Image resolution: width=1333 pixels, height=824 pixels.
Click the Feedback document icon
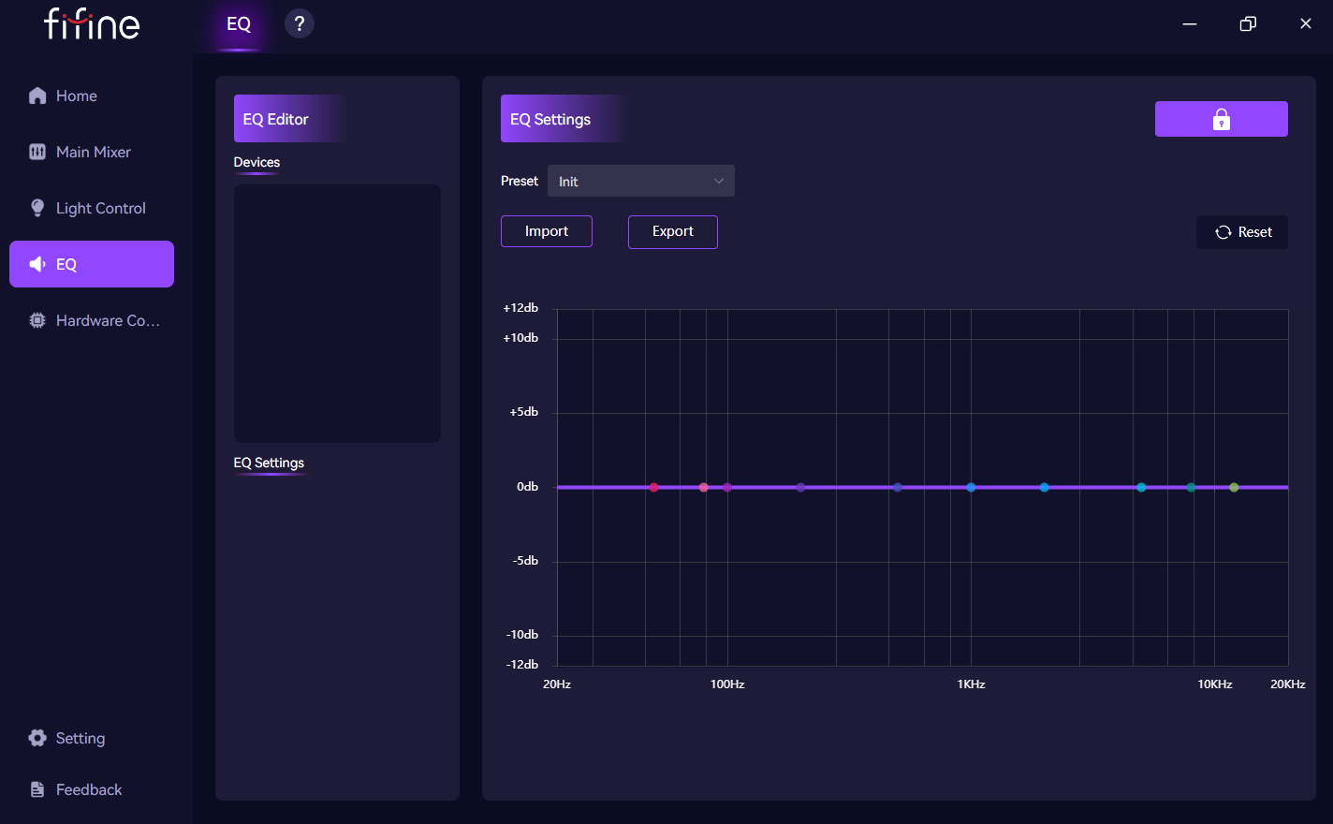click(37, 789)
